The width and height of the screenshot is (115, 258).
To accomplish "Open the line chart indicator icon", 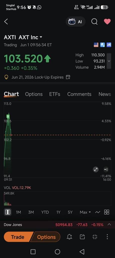I will click(98, 212).
